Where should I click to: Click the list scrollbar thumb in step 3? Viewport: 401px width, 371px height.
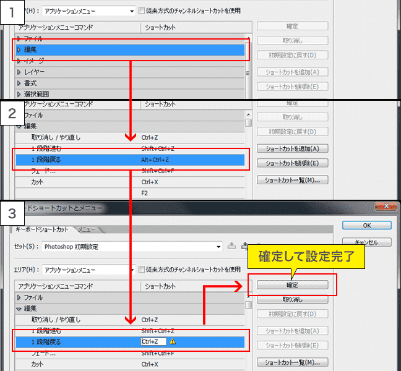(249, 305)
